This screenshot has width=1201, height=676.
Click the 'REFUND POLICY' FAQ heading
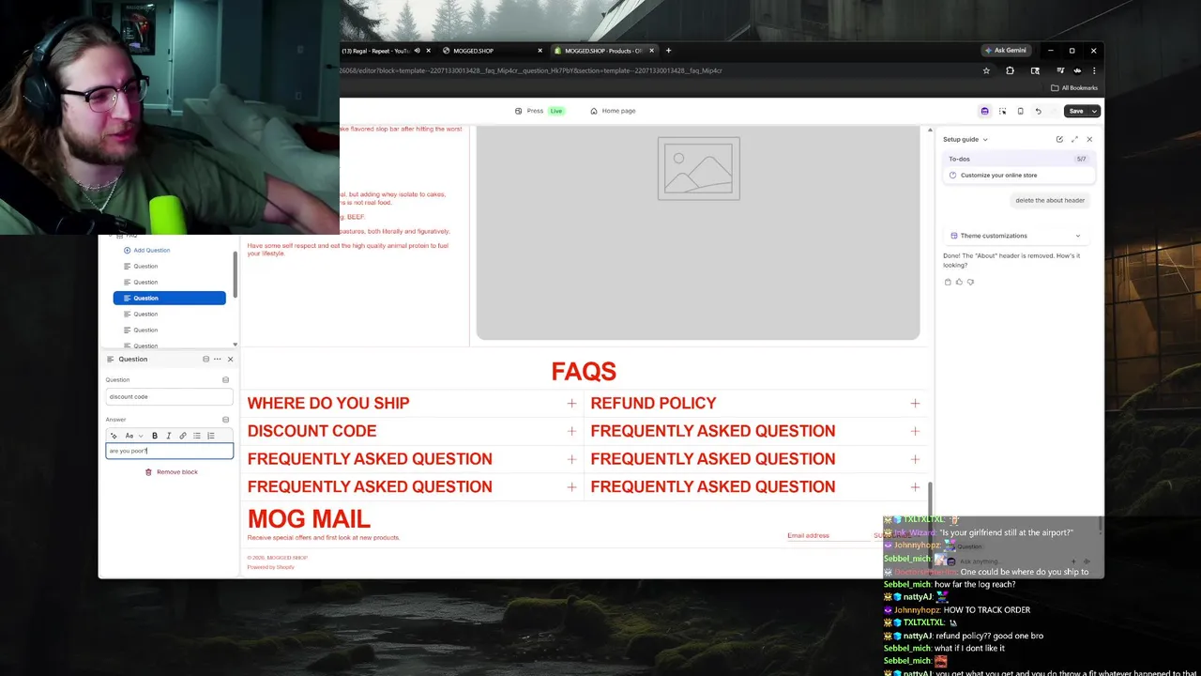[653, 403]
